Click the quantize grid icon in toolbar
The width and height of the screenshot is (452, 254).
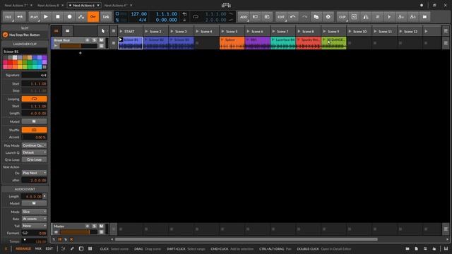(378, 17)
